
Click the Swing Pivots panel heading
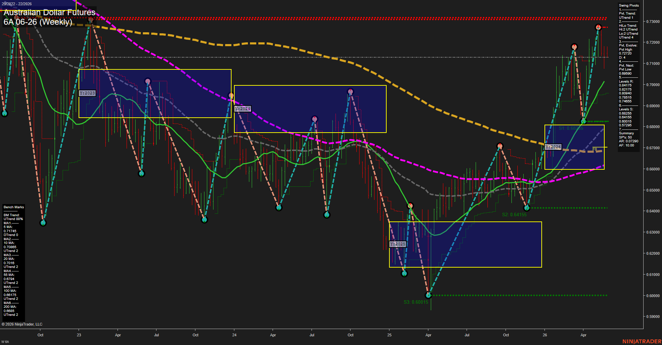629,6
